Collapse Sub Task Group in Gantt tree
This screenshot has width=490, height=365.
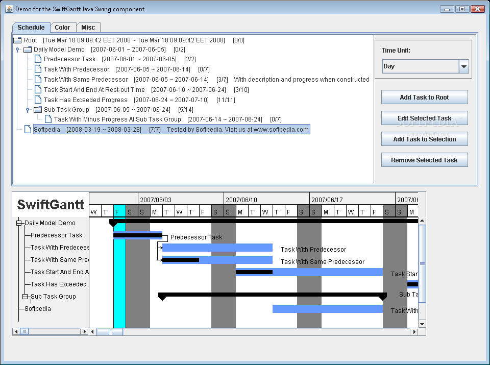25,296
